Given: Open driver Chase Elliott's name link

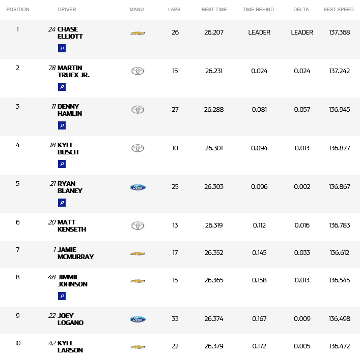Looking at the screenshot, I should (x=70, y=33).
